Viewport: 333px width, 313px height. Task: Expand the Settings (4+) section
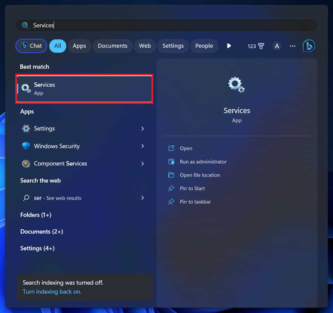37,248
